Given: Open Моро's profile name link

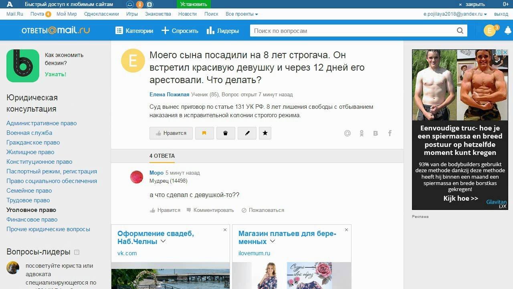Looking at the screenshot, I should point(156,173).
